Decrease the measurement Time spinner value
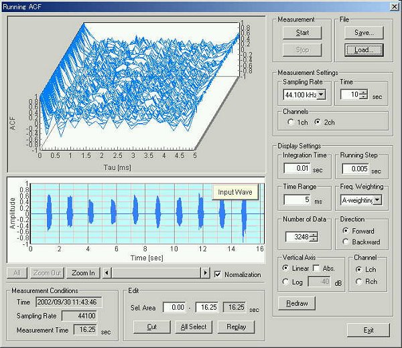 pos(363,96)
